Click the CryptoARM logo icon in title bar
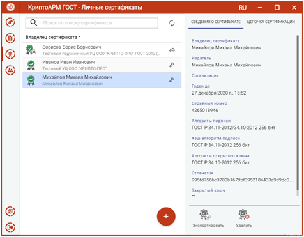Image resolution: width=304 pixels, height=237 pixels. click(10, 7)
